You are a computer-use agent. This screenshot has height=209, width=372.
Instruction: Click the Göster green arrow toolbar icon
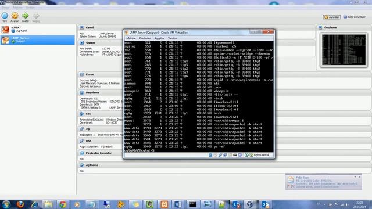(25, 16)
